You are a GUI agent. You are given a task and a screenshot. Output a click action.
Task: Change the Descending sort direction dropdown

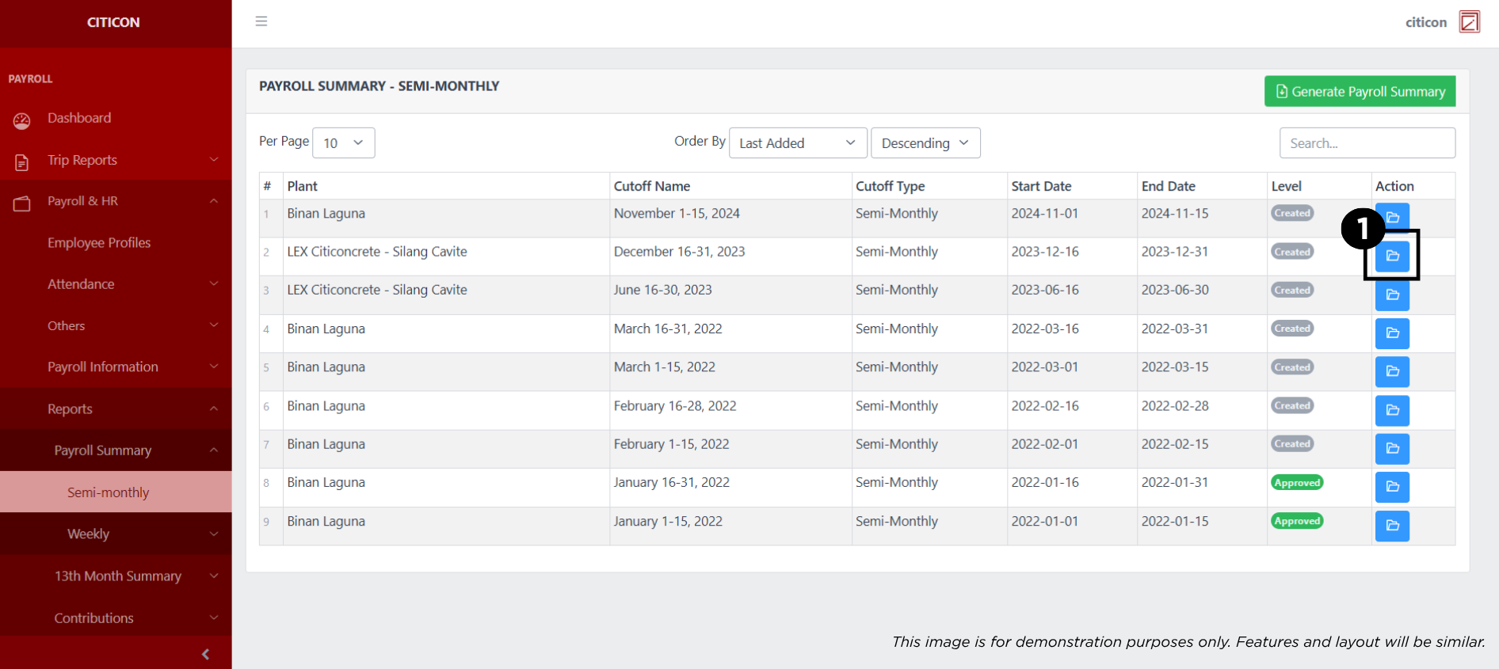925,143
